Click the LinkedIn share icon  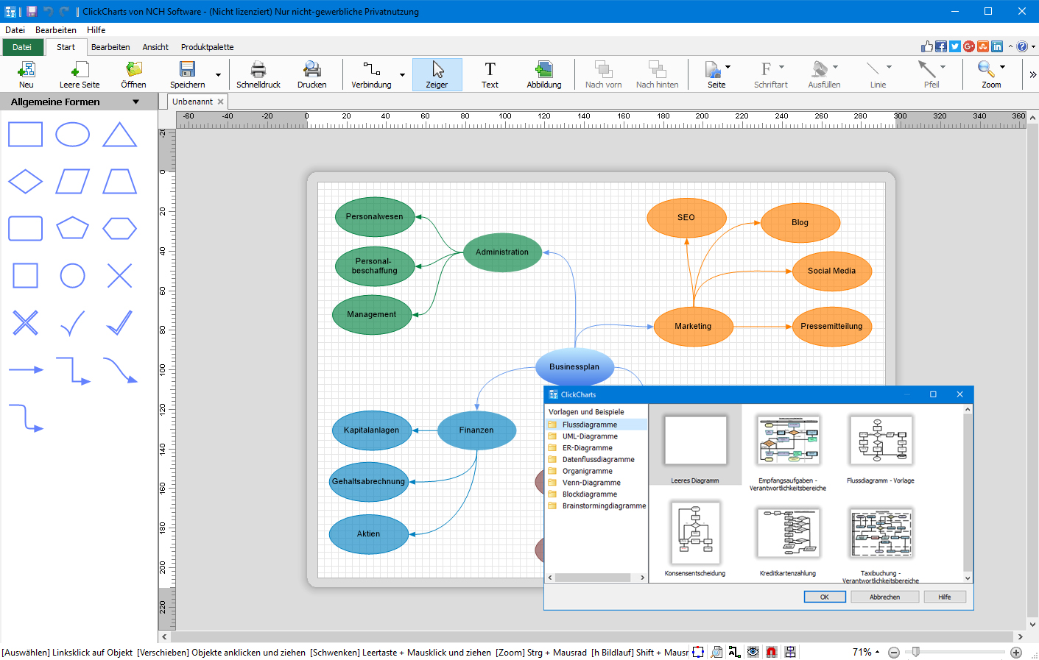997,46
